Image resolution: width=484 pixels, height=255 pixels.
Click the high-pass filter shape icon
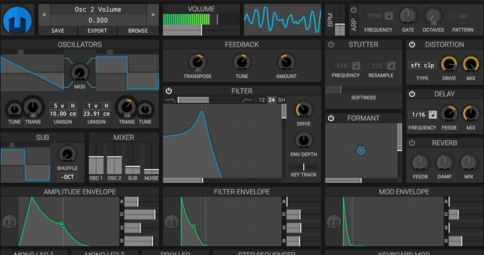click(247, 100)
